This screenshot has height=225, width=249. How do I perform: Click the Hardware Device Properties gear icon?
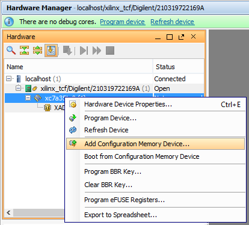tap(73, 104)
